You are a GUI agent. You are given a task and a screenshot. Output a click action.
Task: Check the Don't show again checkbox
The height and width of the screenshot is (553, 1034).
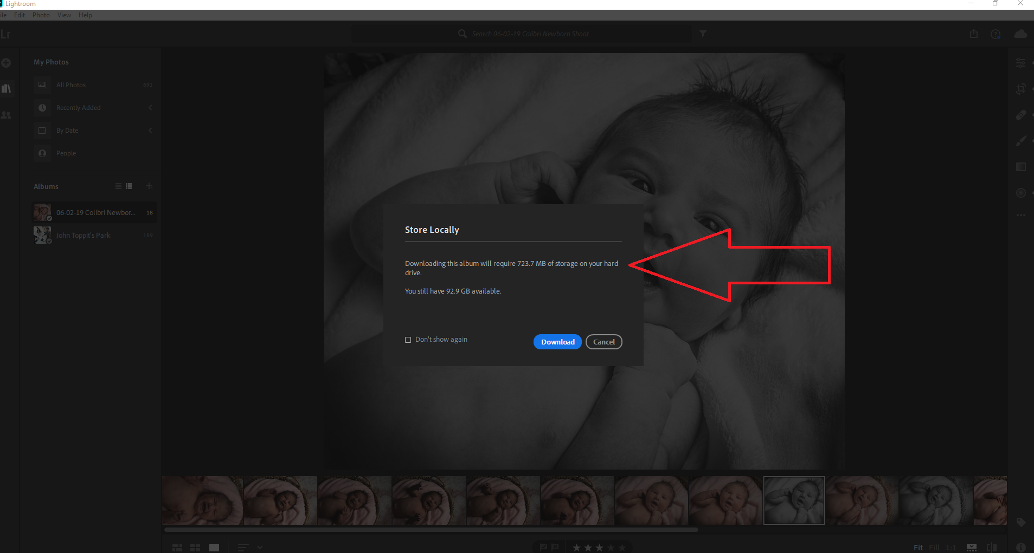coord(408,340)
